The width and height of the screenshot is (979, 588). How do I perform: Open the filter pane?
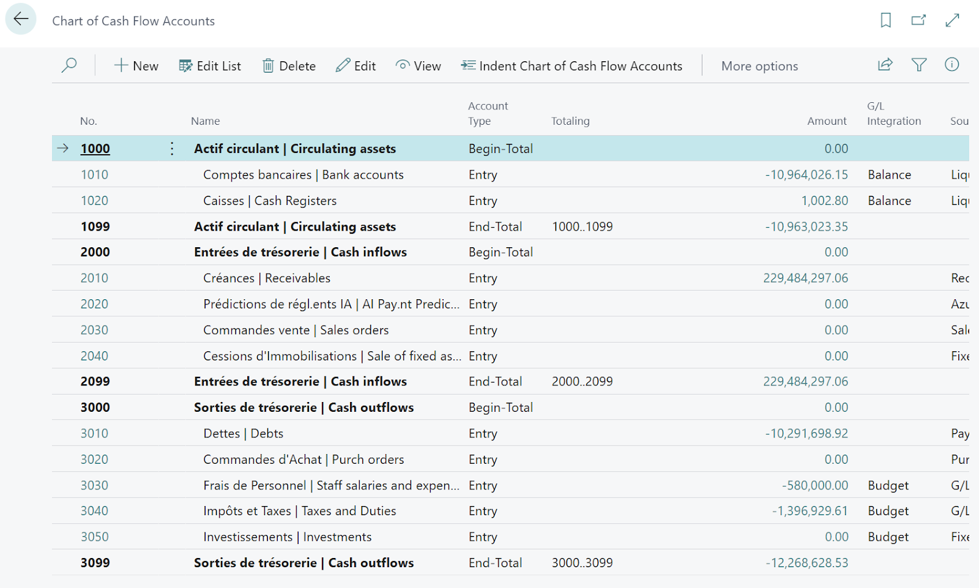tap(918, 64)
